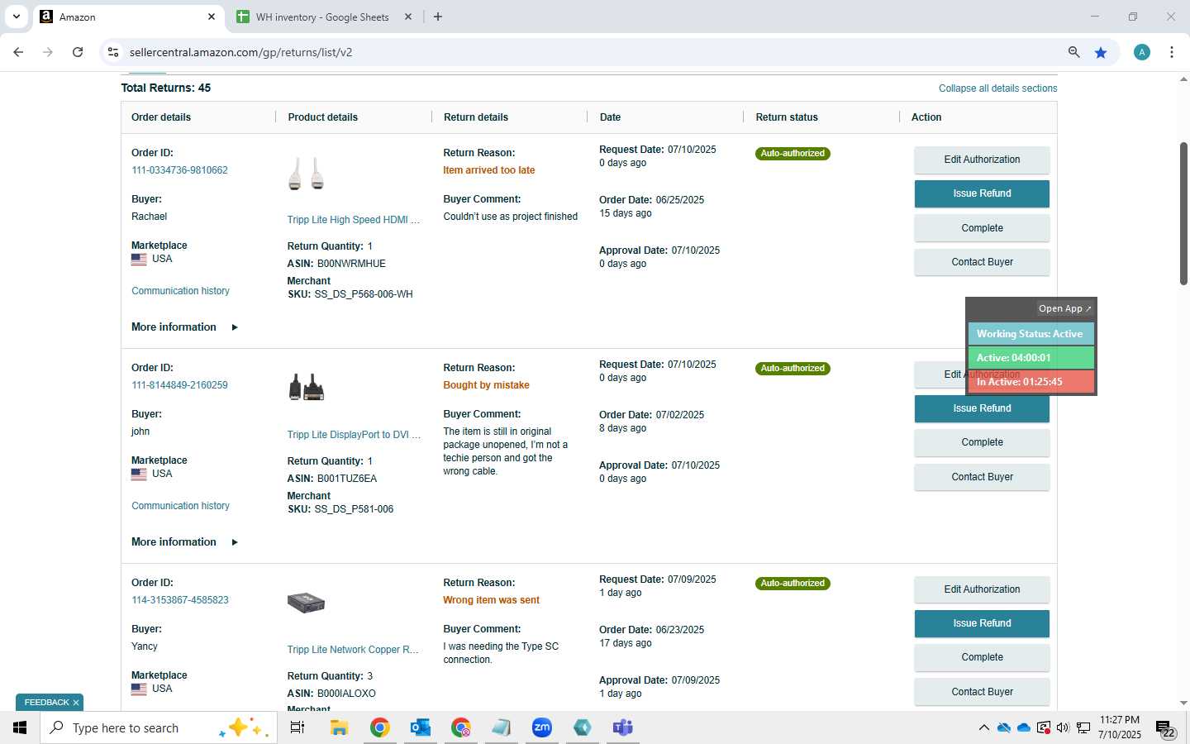Close the FEEDBACK tab with X
This screenshot has width=1190, height=744.
click(x=76, y=703)
